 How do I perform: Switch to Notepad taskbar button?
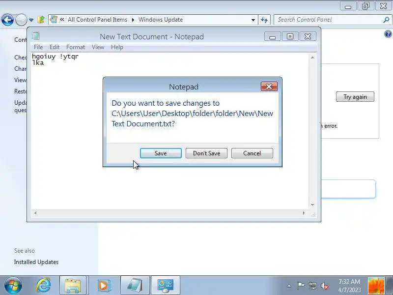coord(135,285)
